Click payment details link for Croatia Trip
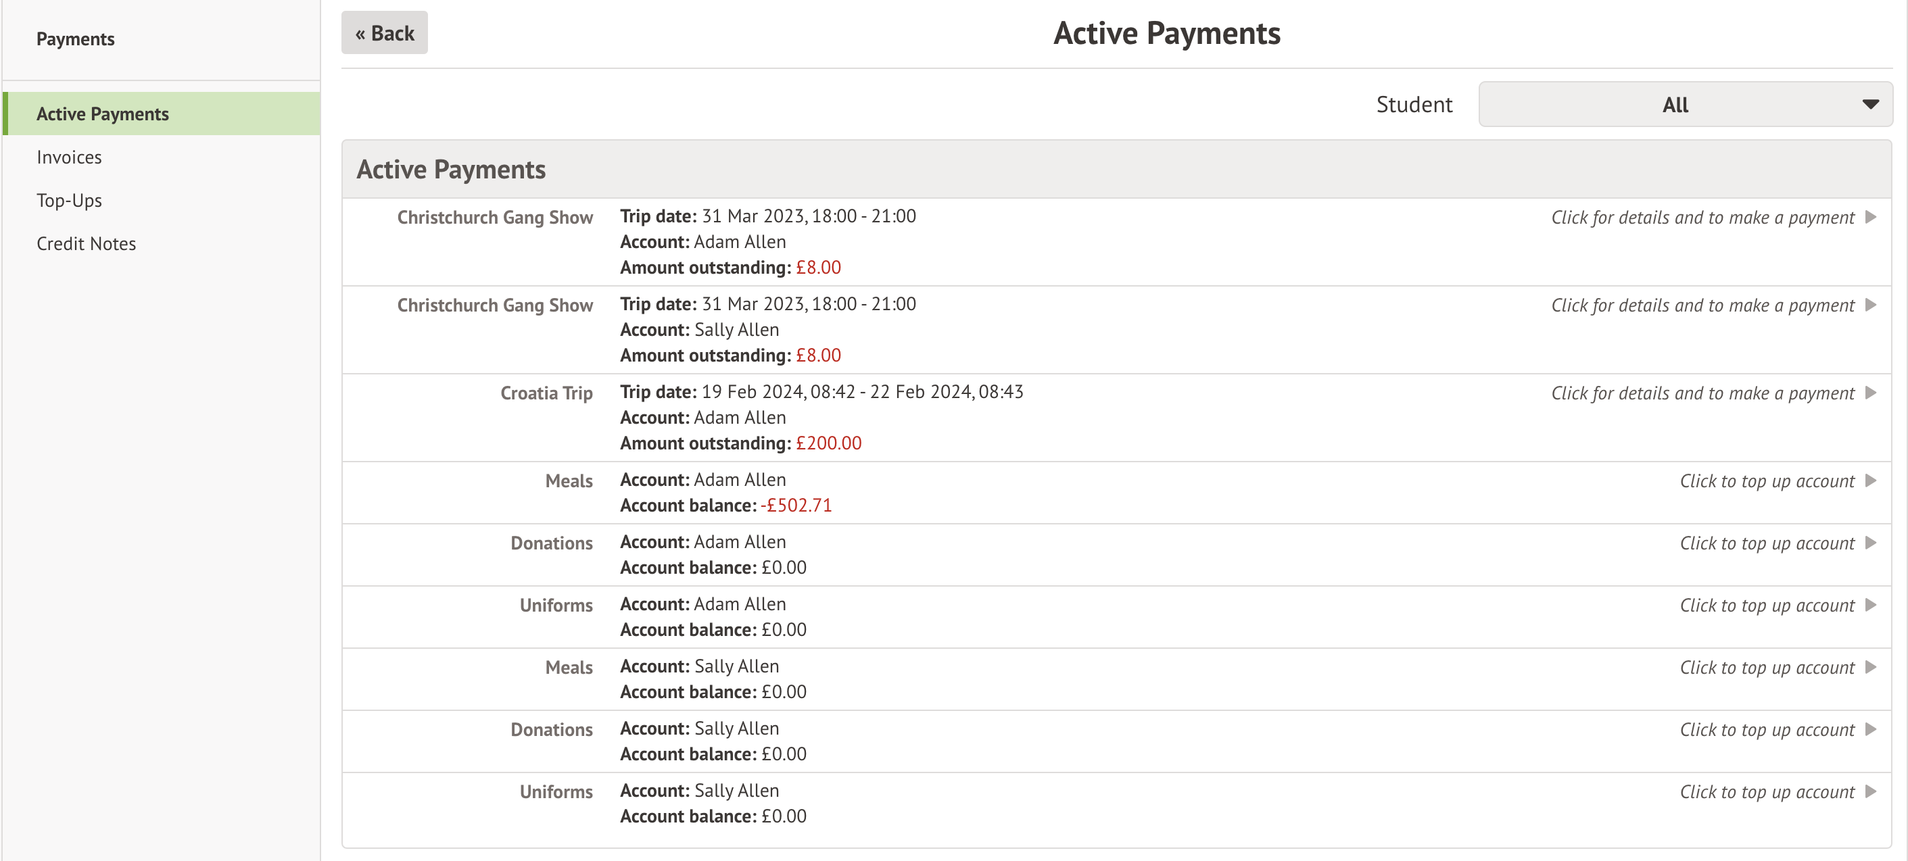This screenshot has height=861, width=1908. point(1702,393)
